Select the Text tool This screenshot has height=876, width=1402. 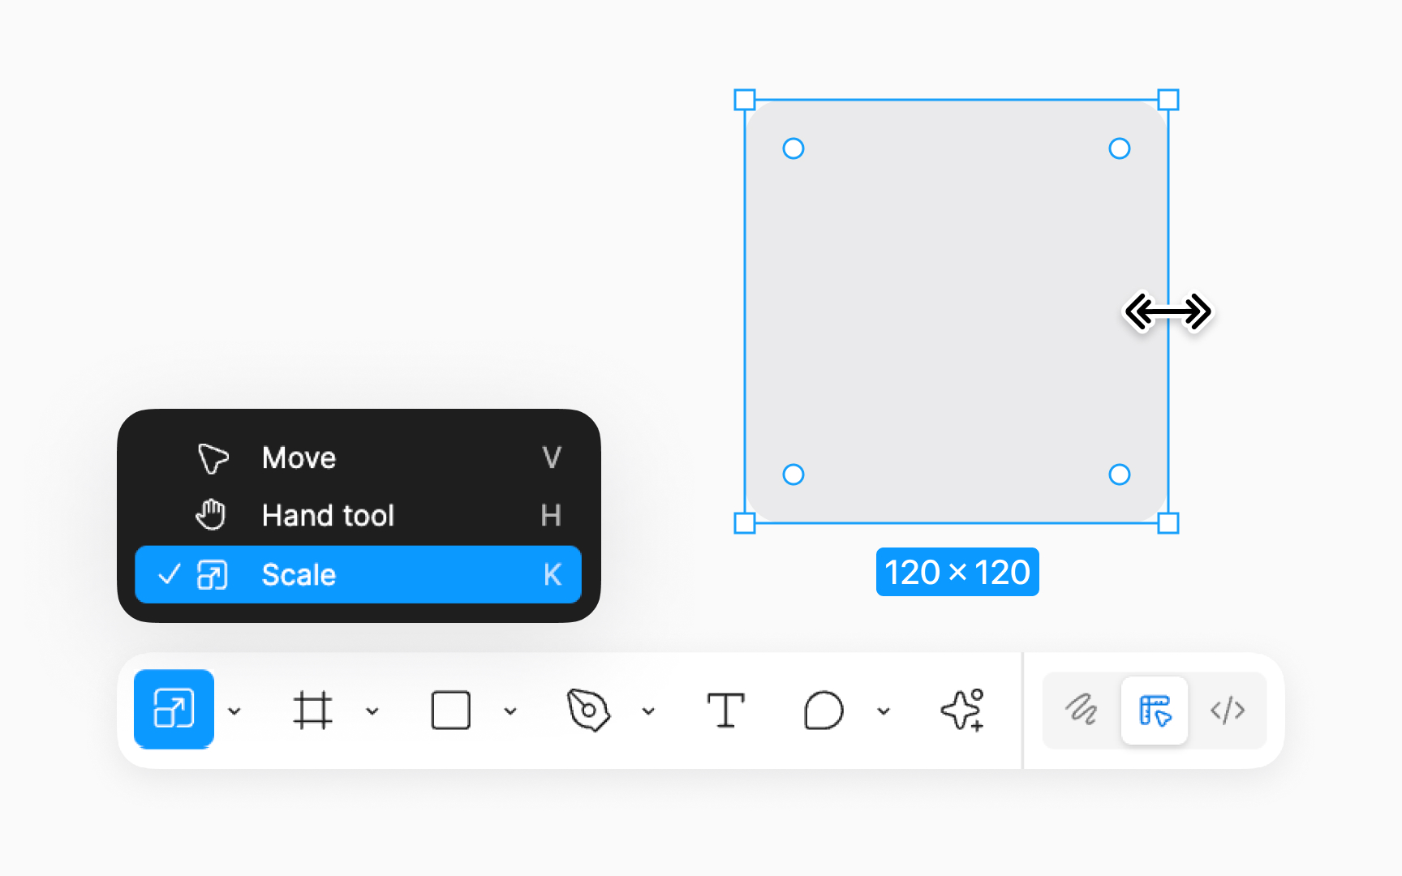(725, 711)
